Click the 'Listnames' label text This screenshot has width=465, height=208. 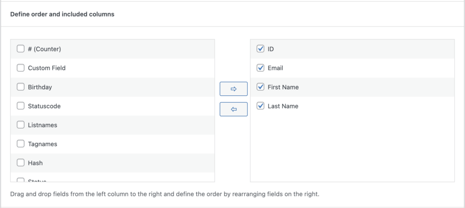click(x=43, y=125)
